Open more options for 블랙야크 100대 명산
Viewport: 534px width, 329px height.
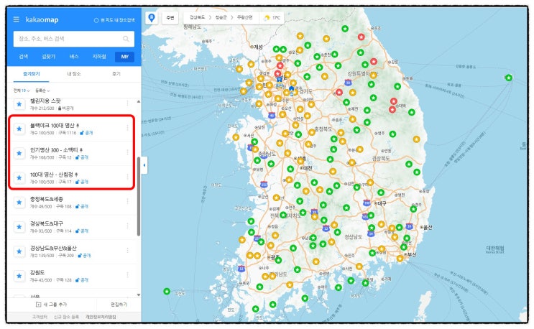[x=128, y=128]
